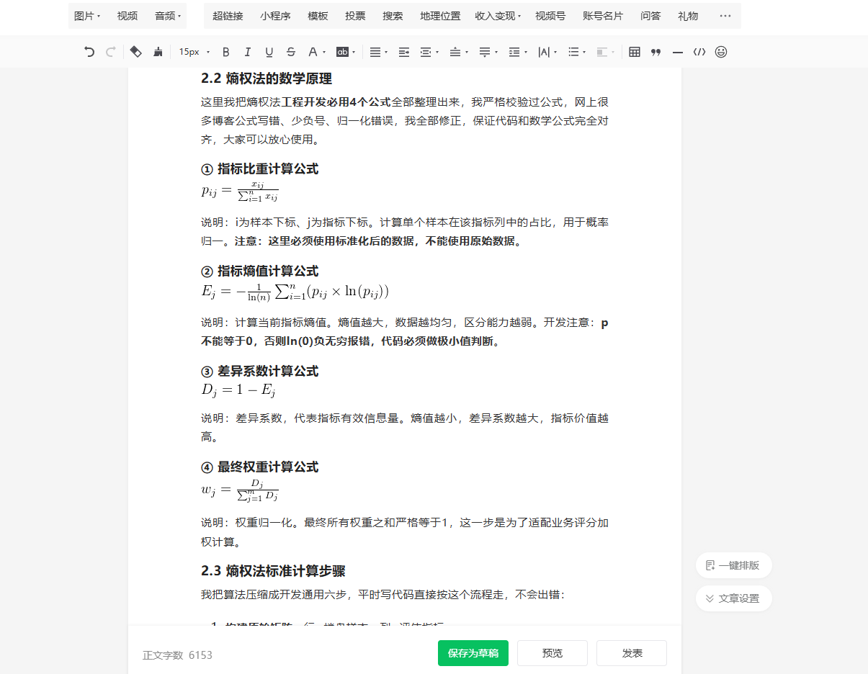Clear formatting with the eraser icon

(x=136, y=52)
